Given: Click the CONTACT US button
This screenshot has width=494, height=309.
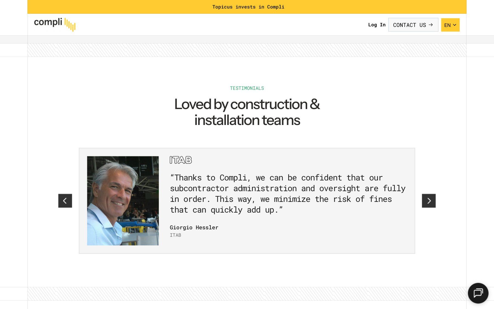Looking at the screenshot, I should (x=413, y=25).
